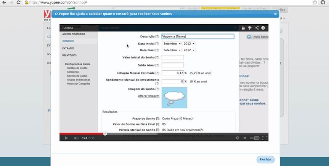Select Extratos in the video sidebar
Image resolution: width=329 pixels, height=166 pixels.
coord(68,48)
